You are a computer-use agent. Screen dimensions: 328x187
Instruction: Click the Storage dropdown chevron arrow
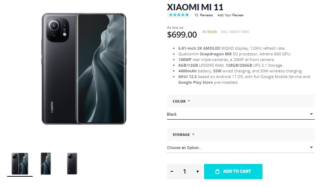[x=311, y=147]
